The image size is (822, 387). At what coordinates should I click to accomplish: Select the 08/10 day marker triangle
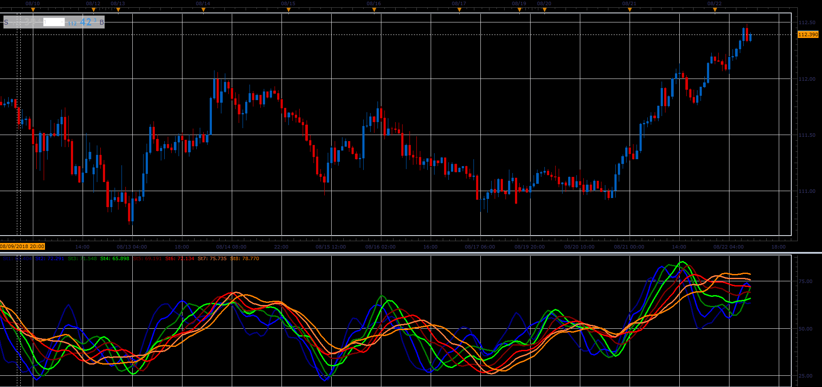pyautogui.click(x=33, y=10)
